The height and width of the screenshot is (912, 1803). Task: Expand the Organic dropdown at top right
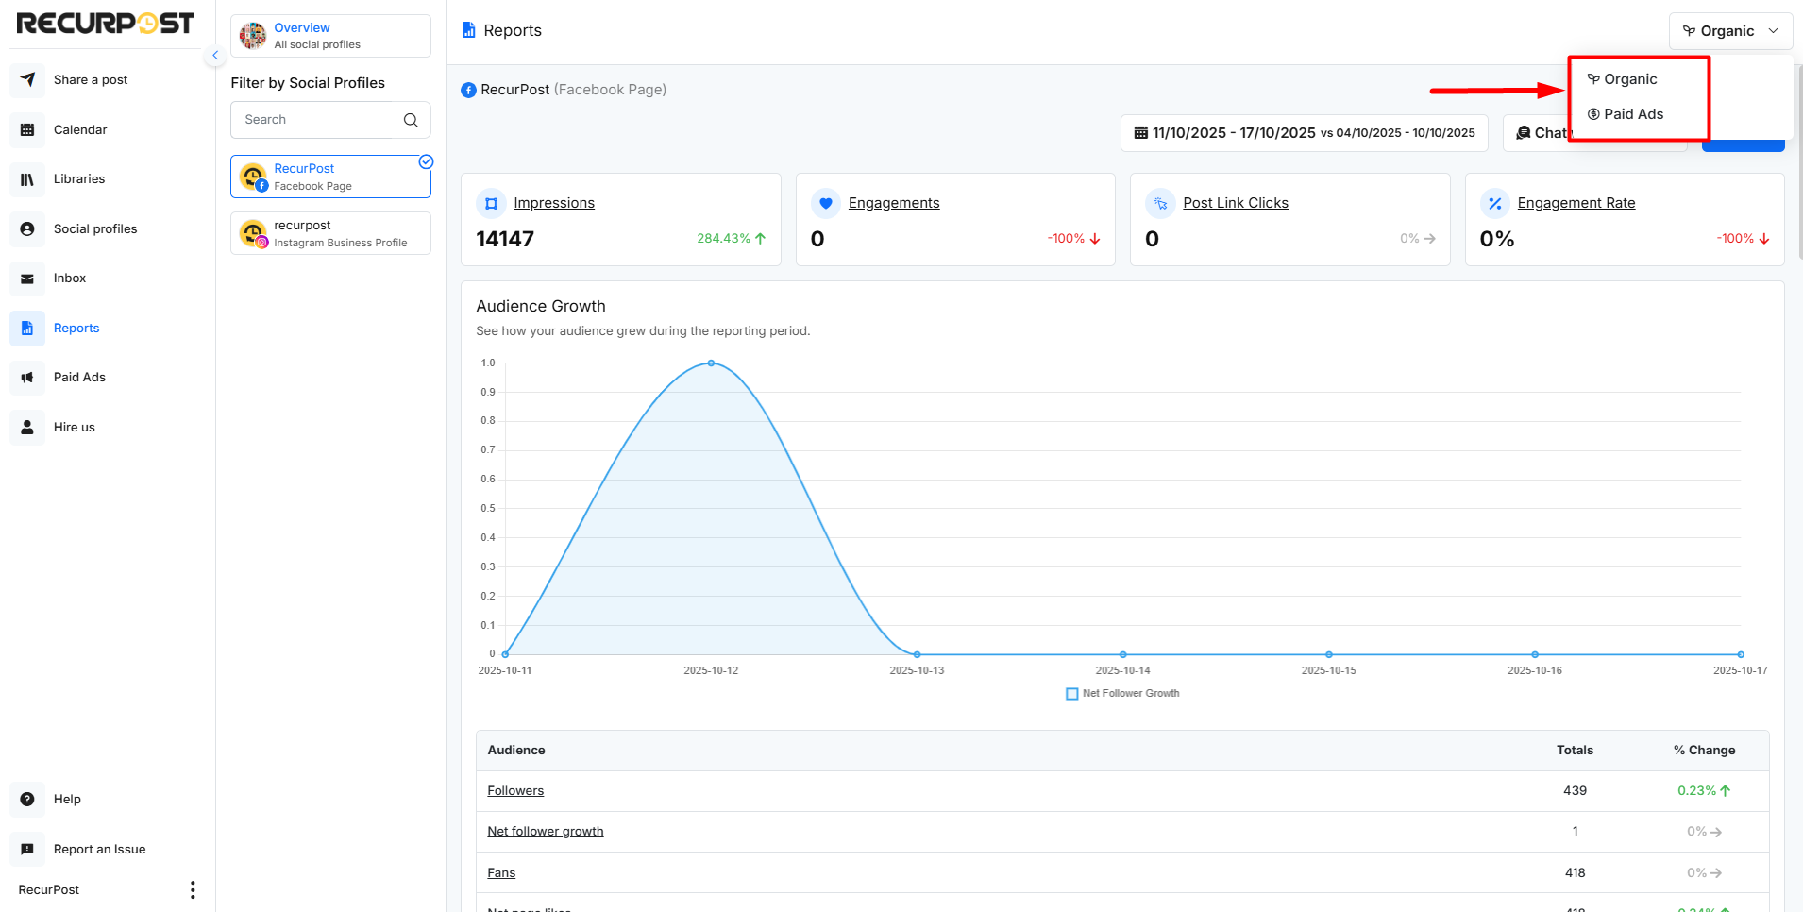(1729, 31)
